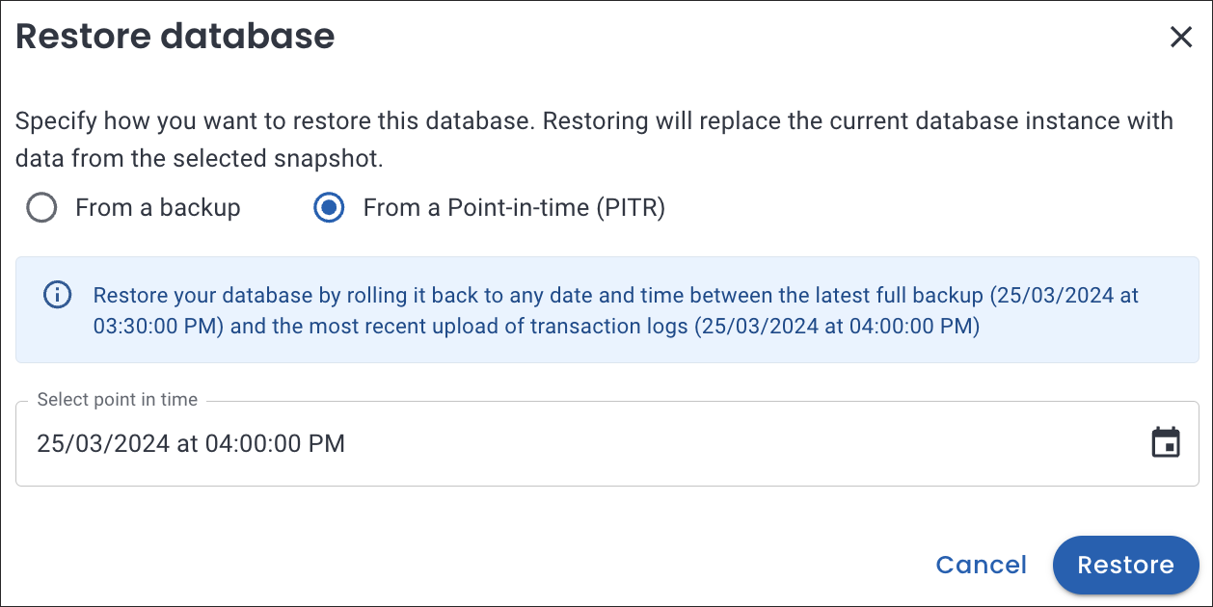The image size is (1213, 607).
Task: Select the Point-in-time (PITR) radio button
Action: (329, 208)
